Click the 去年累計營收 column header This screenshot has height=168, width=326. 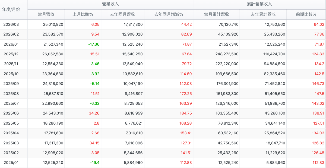263,14
